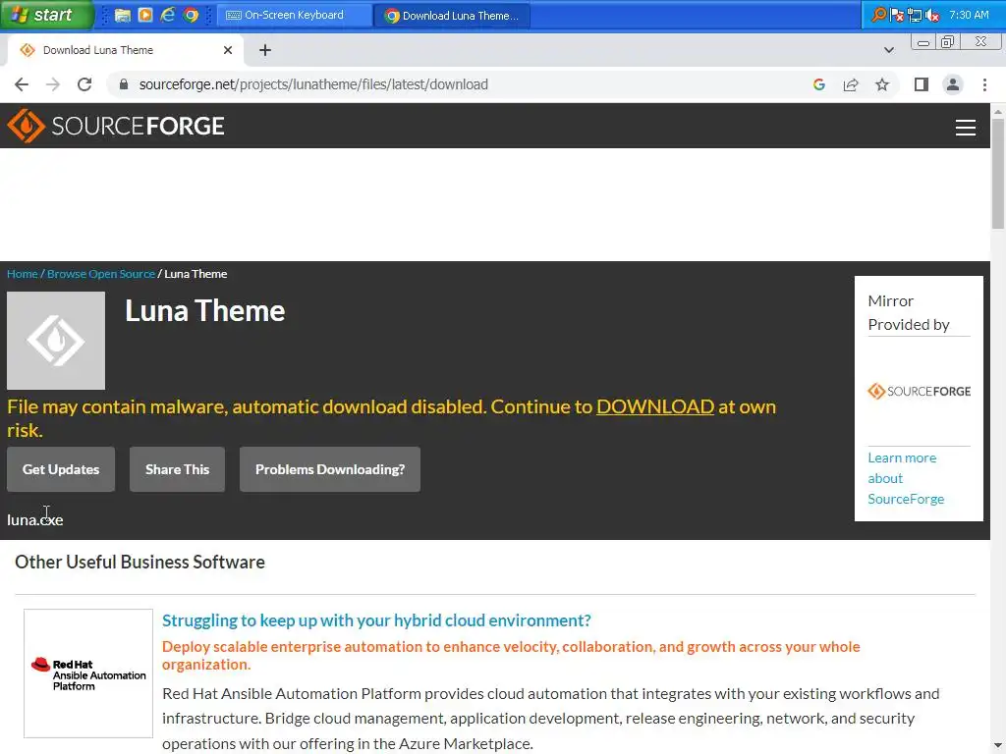Click the DOWNLOAD link in malware warning

click(655, 406)
